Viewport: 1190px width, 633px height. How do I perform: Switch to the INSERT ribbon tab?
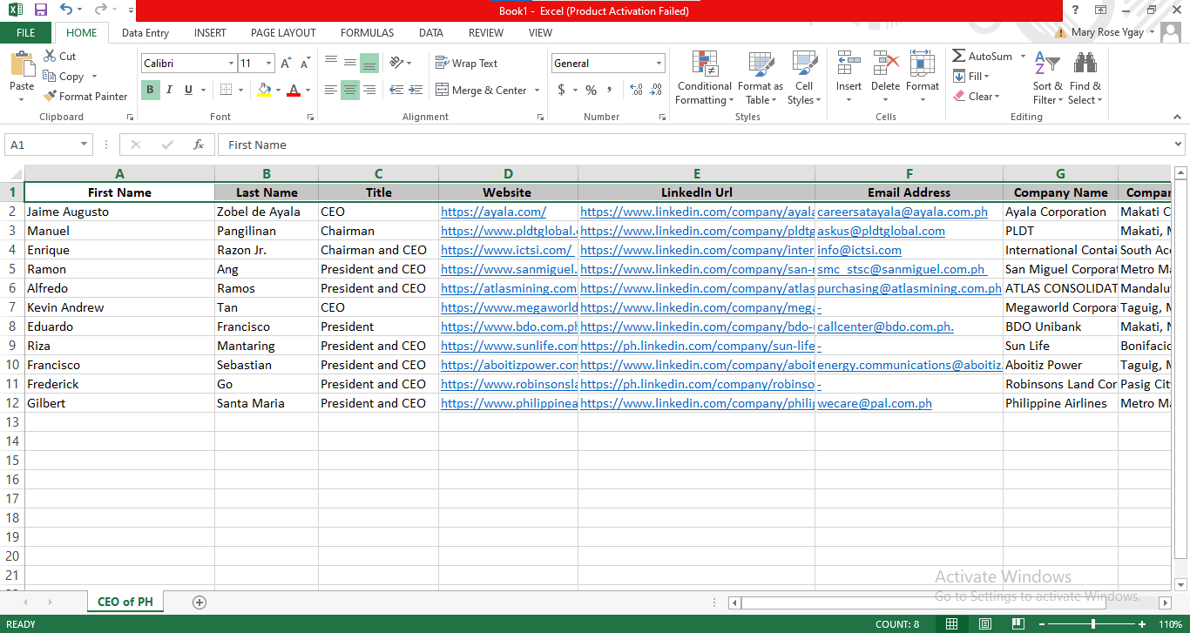point(210,33)
